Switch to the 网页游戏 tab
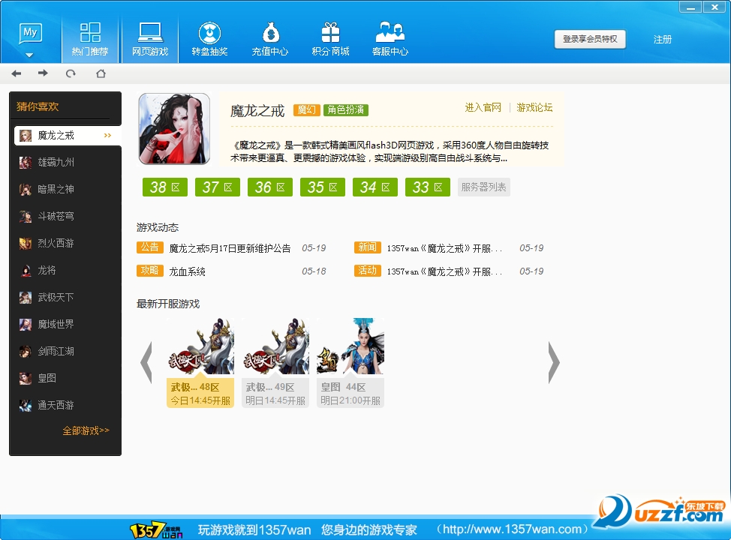The width and height of the screenshot is (731, 540). point(150,39)
